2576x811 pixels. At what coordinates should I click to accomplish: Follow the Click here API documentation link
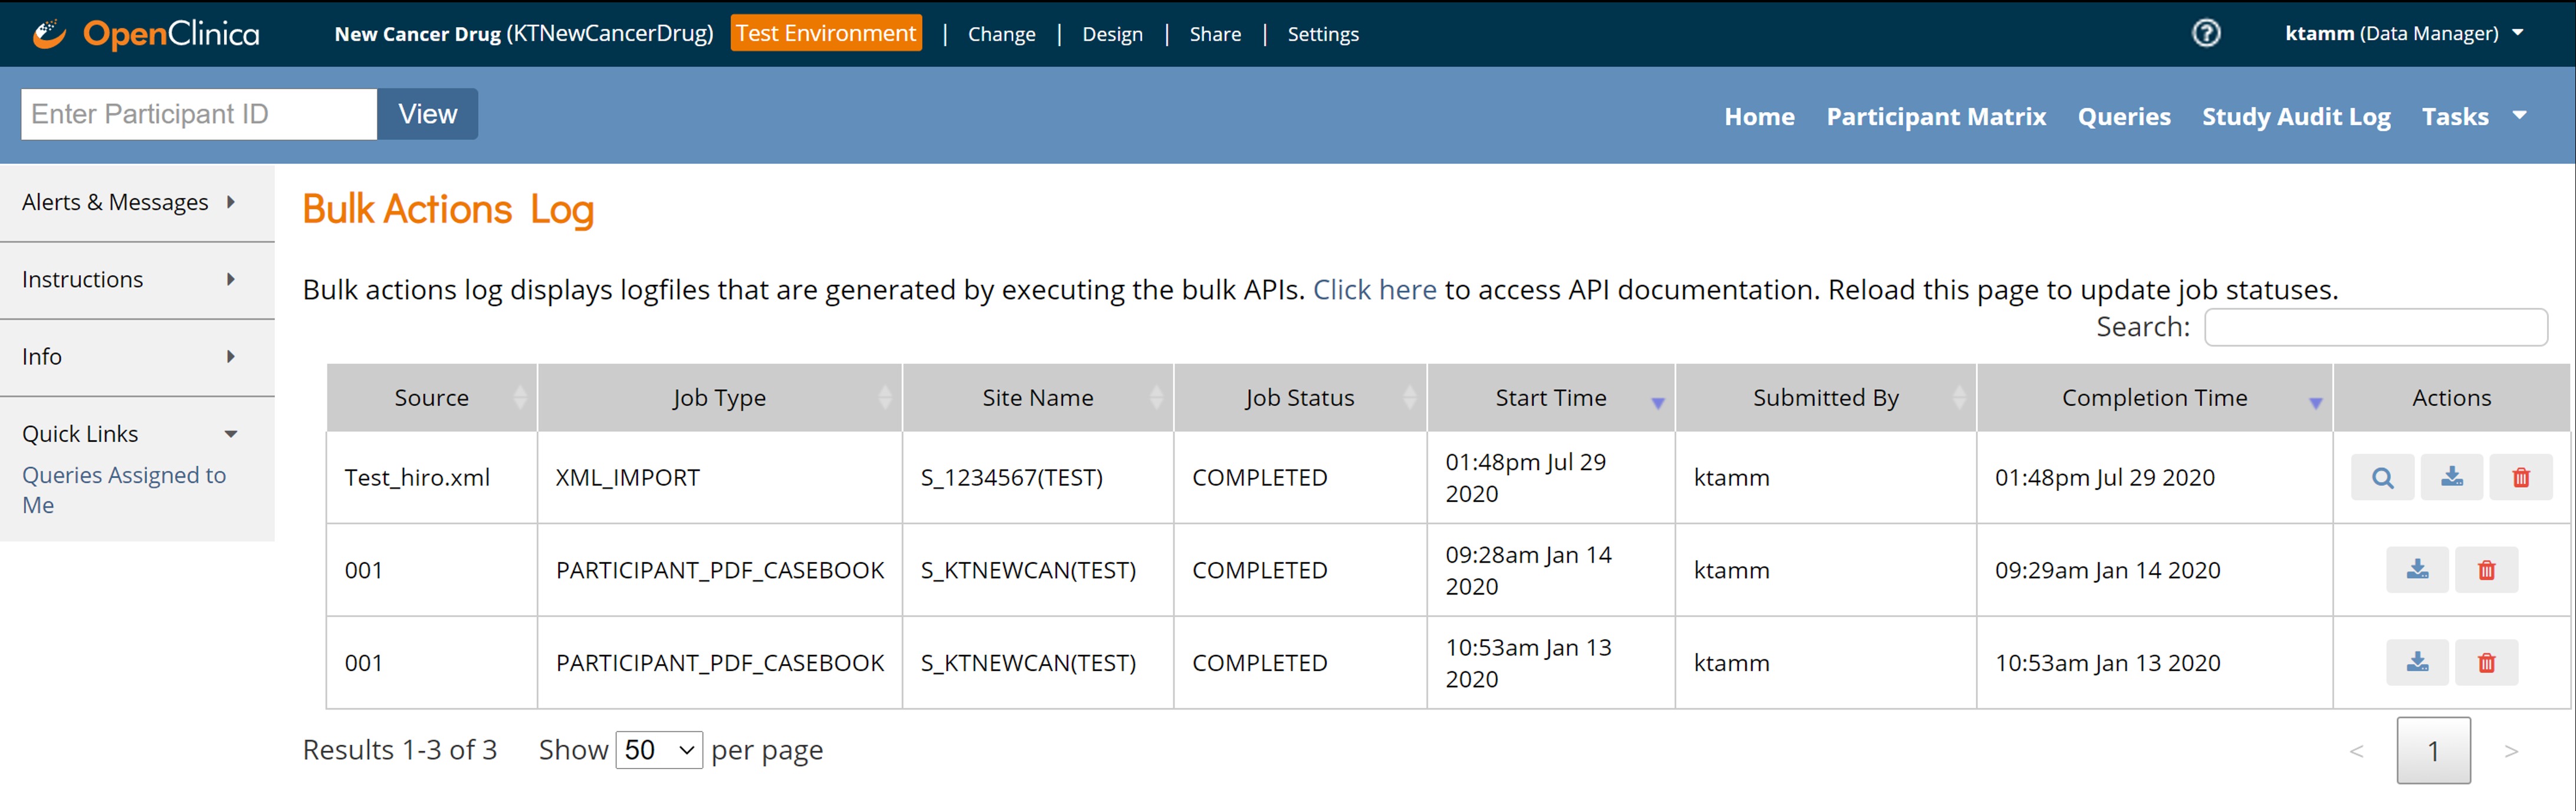click(x=1373, y=290)
